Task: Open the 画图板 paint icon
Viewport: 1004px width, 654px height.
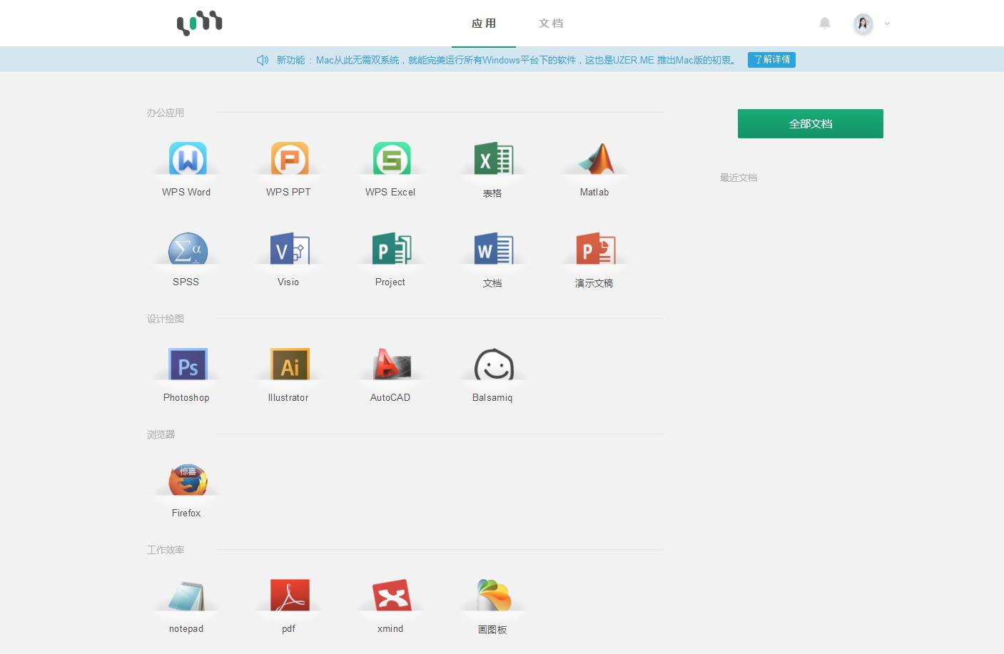Action: click(493, 596)
